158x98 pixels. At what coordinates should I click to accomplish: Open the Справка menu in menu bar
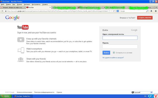click(45, 4)
